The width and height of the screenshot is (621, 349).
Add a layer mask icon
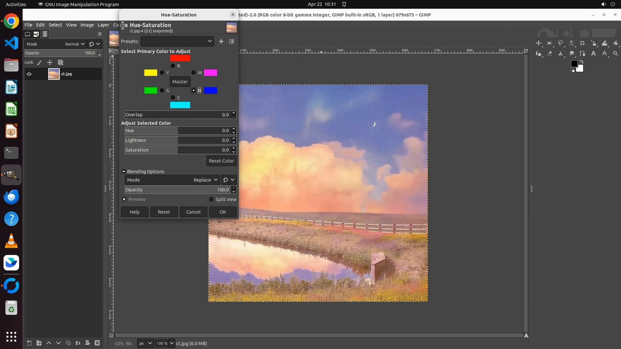(87, 343)
